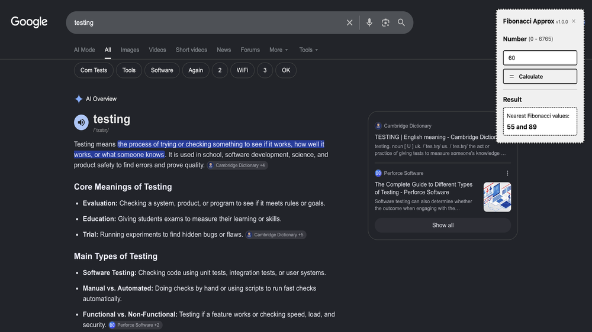Select the 'Com Tests' filter chip
Screen dimensions: 592x332
(x=94, y=70)
